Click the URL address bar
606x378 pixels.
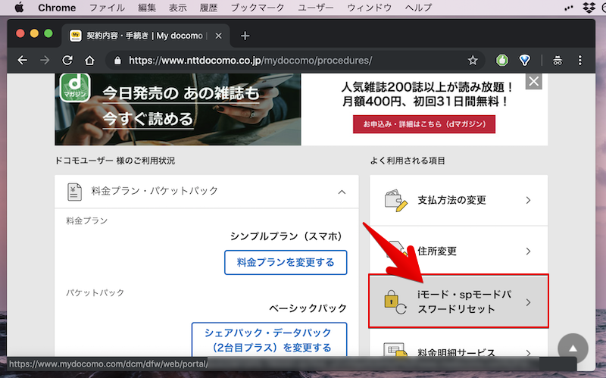tap(288, 61)
